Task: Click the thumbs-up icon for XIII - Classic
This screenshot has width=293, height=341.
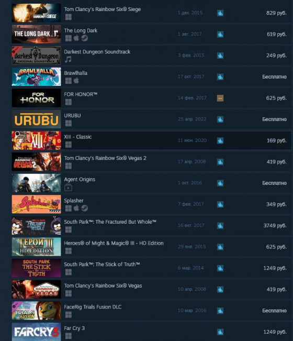Action: [x=220, y=140]
